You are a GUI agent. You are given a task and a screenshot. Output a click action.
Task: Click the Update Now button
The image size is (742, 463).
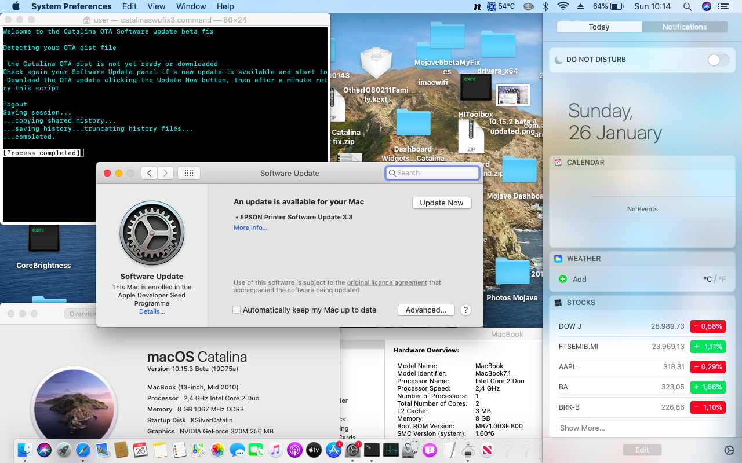442,203
